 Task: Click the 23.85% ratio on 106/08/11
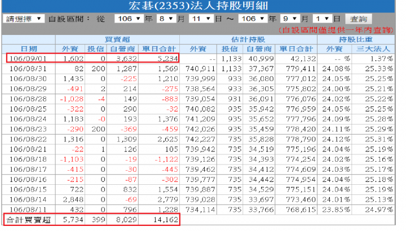pos(336,210)
